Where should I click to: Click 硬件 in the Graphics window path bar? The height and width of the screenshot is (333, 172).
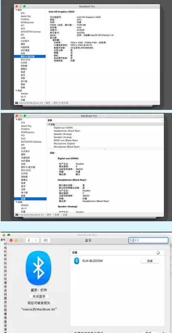(x=48, y=103)
